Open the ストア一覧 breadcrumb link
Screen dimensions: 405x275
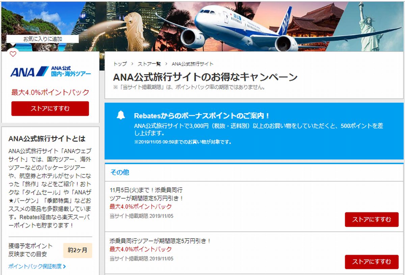(149, 64)
